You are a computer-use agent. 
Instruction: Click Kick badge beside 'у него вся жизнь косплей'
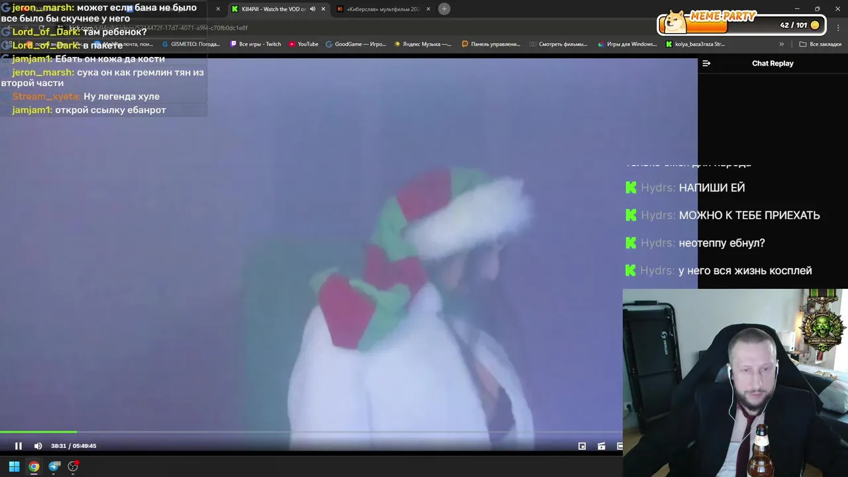tap(631, 270)
